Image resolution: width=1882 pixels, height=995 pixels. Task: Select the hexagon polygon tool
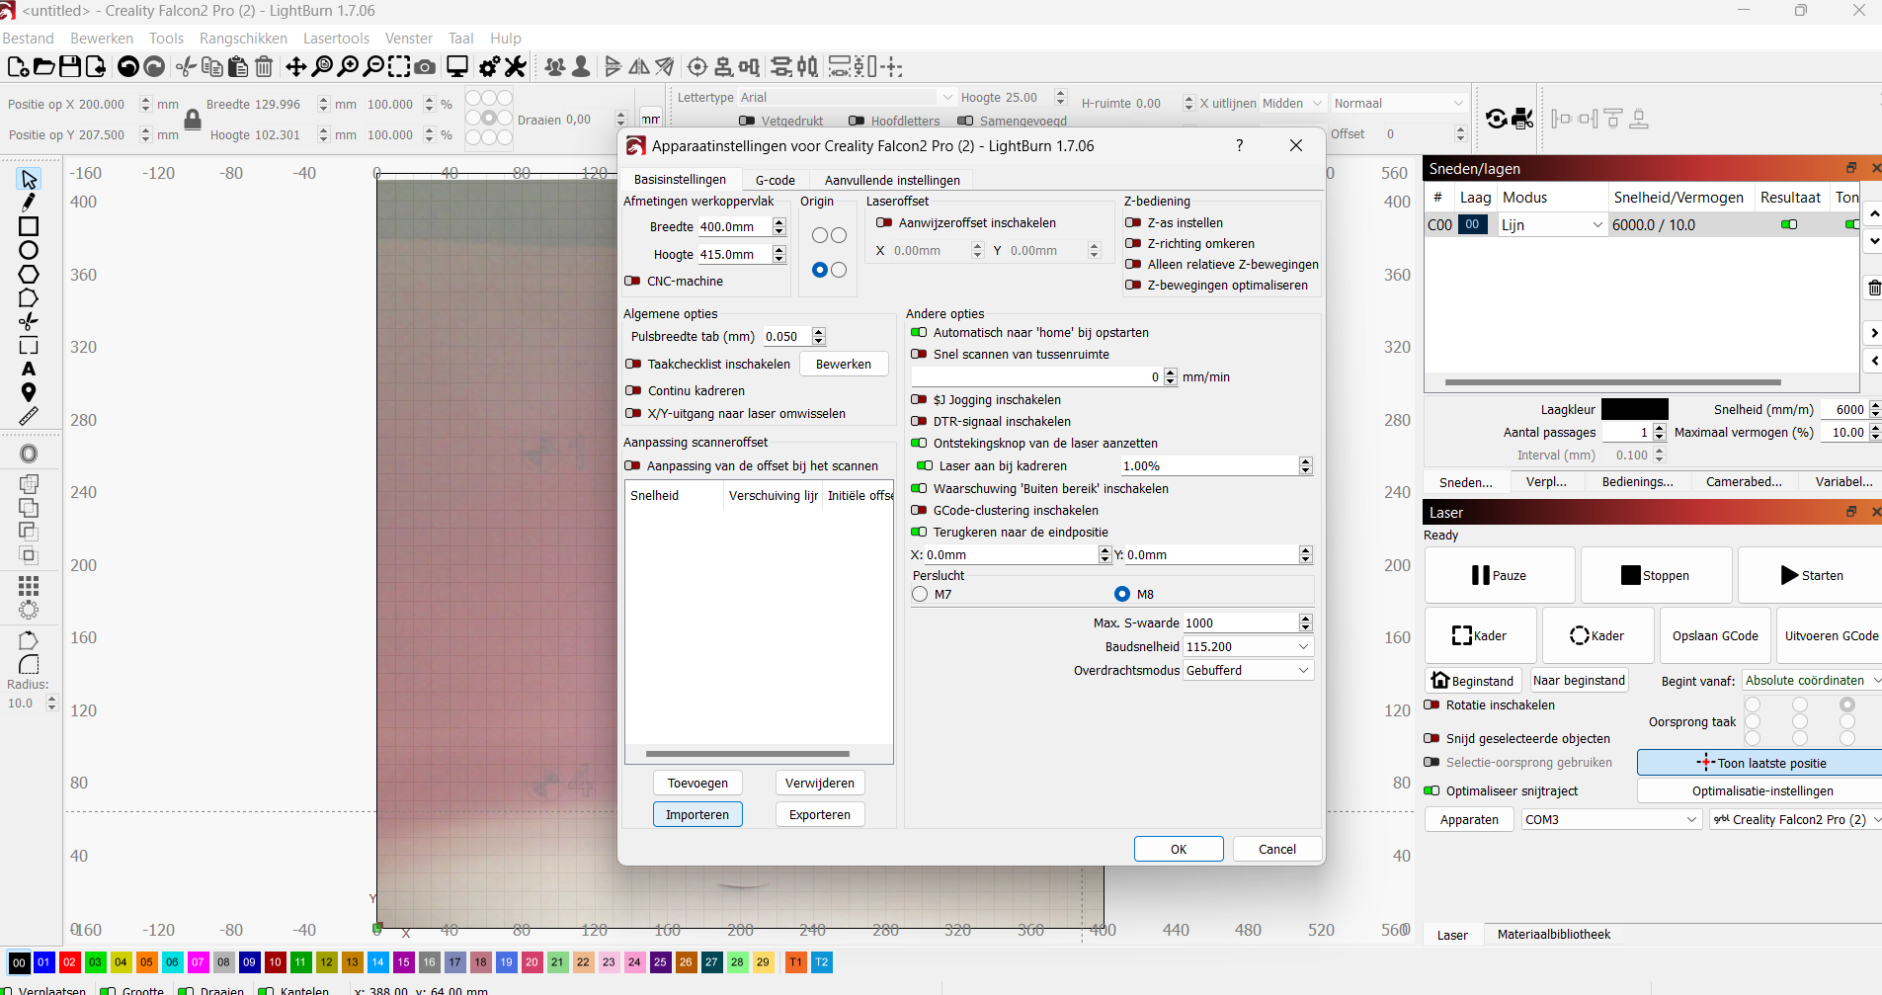[29, 274]
